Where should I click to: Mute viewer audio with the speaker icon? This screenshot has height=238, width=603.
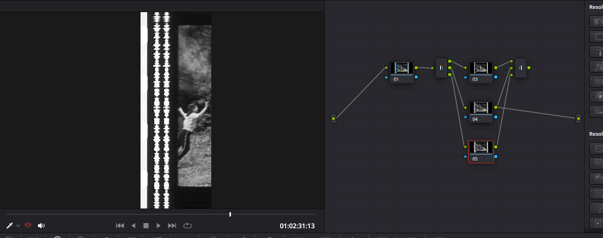tap(41, 225)
